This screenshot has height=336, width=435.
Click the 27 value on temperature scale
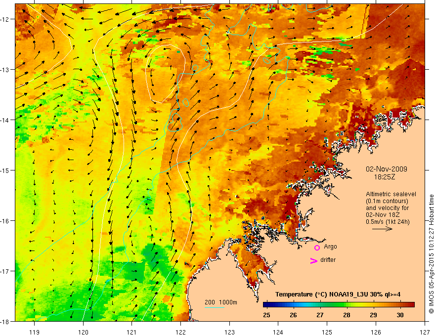320,315
